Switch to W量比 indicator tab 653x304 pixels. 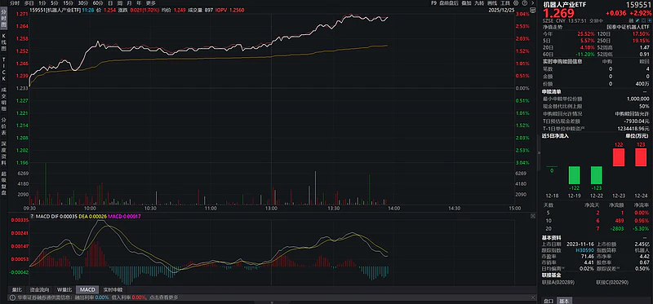tap(64, 289)
